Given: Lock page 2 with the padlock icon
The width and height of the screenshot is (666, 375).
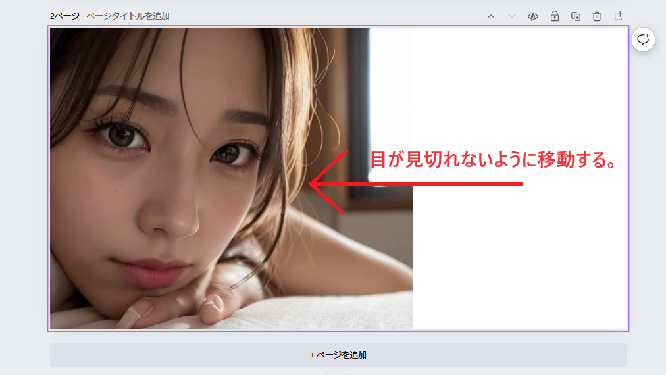Looking at the screenshot, I should (554, 16).
